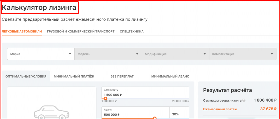
Task: Select Минимальный аванс preset tab
Action: pyautogui.click(x=170, y=76)
